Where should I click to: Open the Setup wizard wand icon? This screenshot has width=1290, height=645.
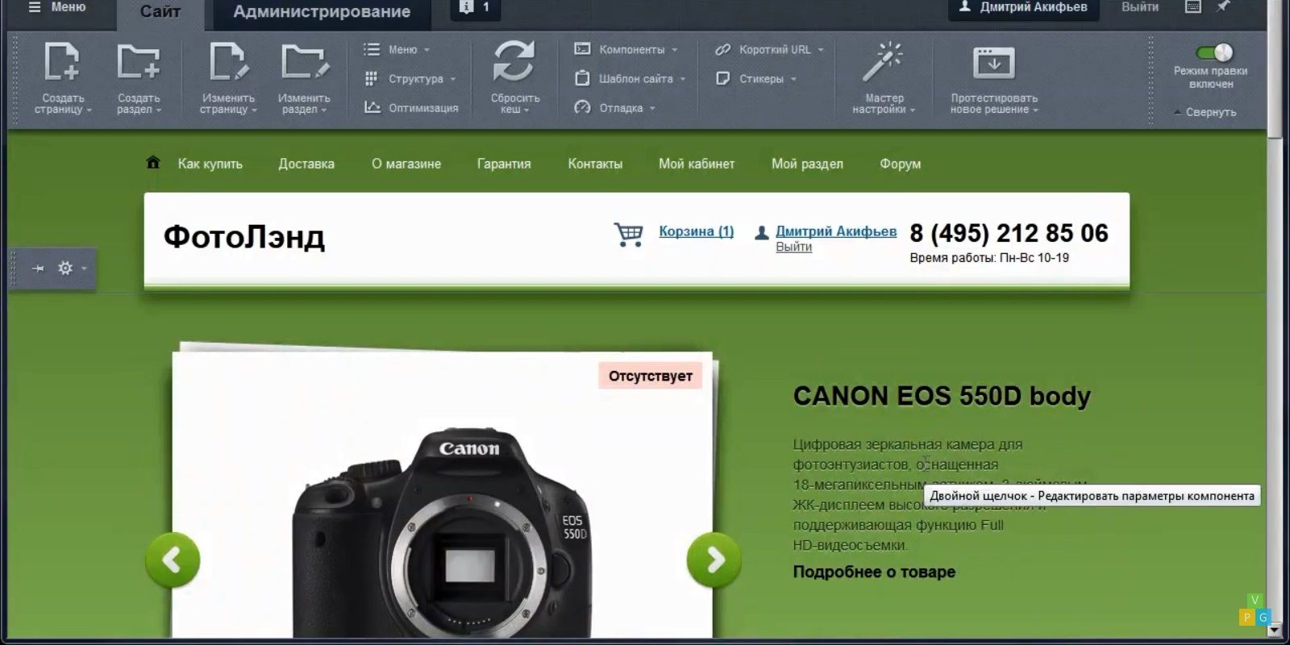pyautogui.click(x=883, y=61)
